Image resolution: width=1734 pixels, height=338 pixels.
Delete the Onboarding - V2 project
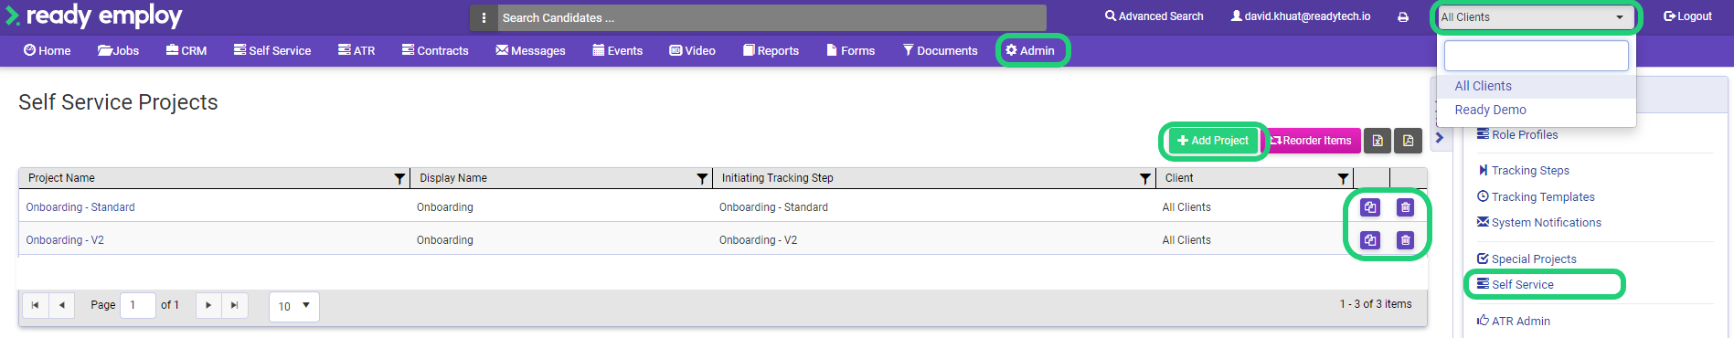tap(1405, 240)
